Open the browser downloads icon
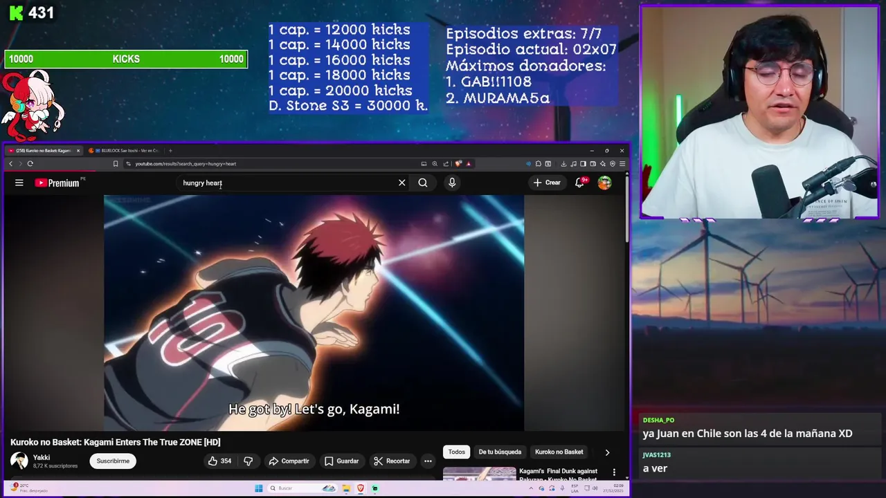This screenshot has width=886, height=498. (563, 164)
